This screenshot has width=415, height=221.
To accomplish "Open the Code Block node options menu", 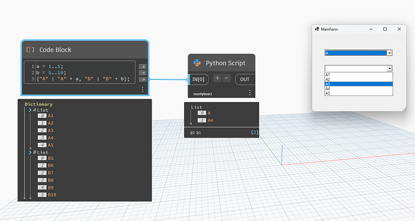I will [143, 89].
